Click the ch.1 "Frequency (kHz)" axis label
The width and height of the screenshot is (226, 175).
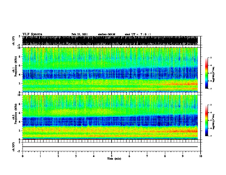point(16,66)
